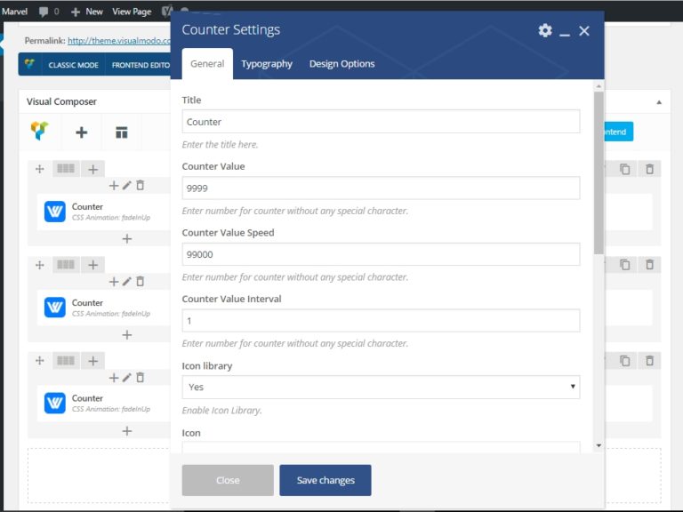Focus the Counter Value Interval field
Screen dimensions: 683x512
(381, 321)
